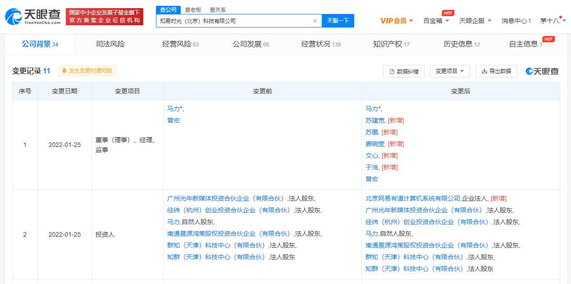Click the 变更项目 column header

pyautogui.click(x=128, y=91)
